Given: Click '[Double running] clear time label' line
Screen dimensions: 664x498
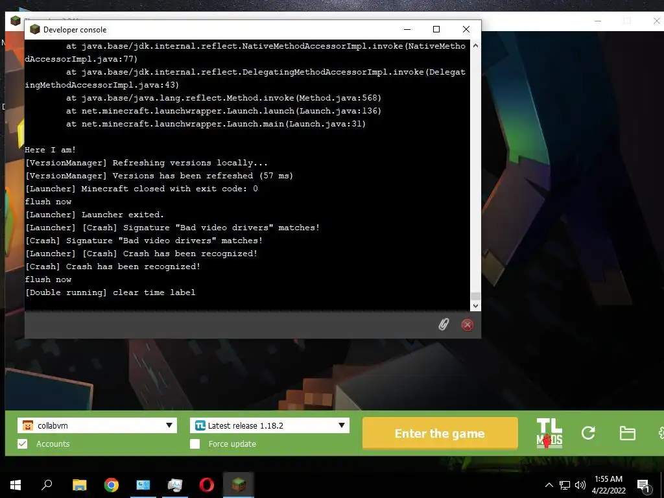Looking at the screenshot, I should pos(110,292).
